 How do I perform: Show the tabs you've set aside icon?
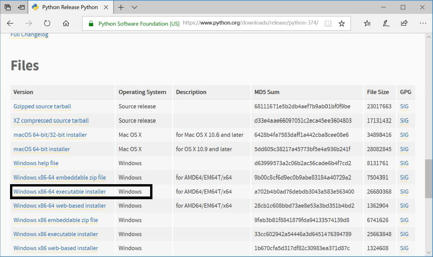pyautogui.click(x=8, y=7)
